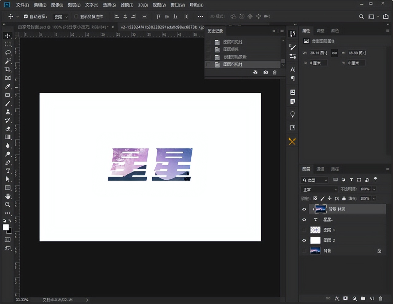Open the blend mode dropdown
This screenshot has width=393, height=304.
click(x=319, y=189)
